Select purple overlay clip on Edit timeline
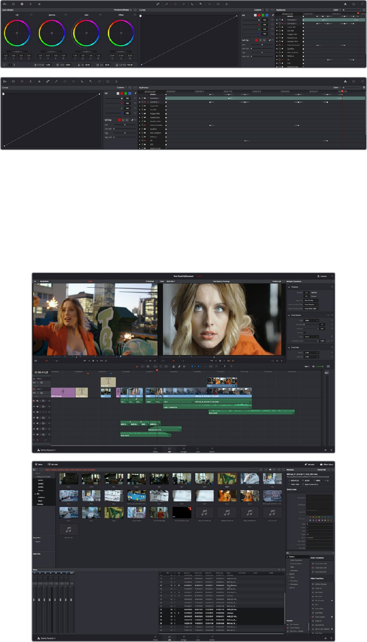The height and width of the screenshot is (642, 367). coord(63,392)
